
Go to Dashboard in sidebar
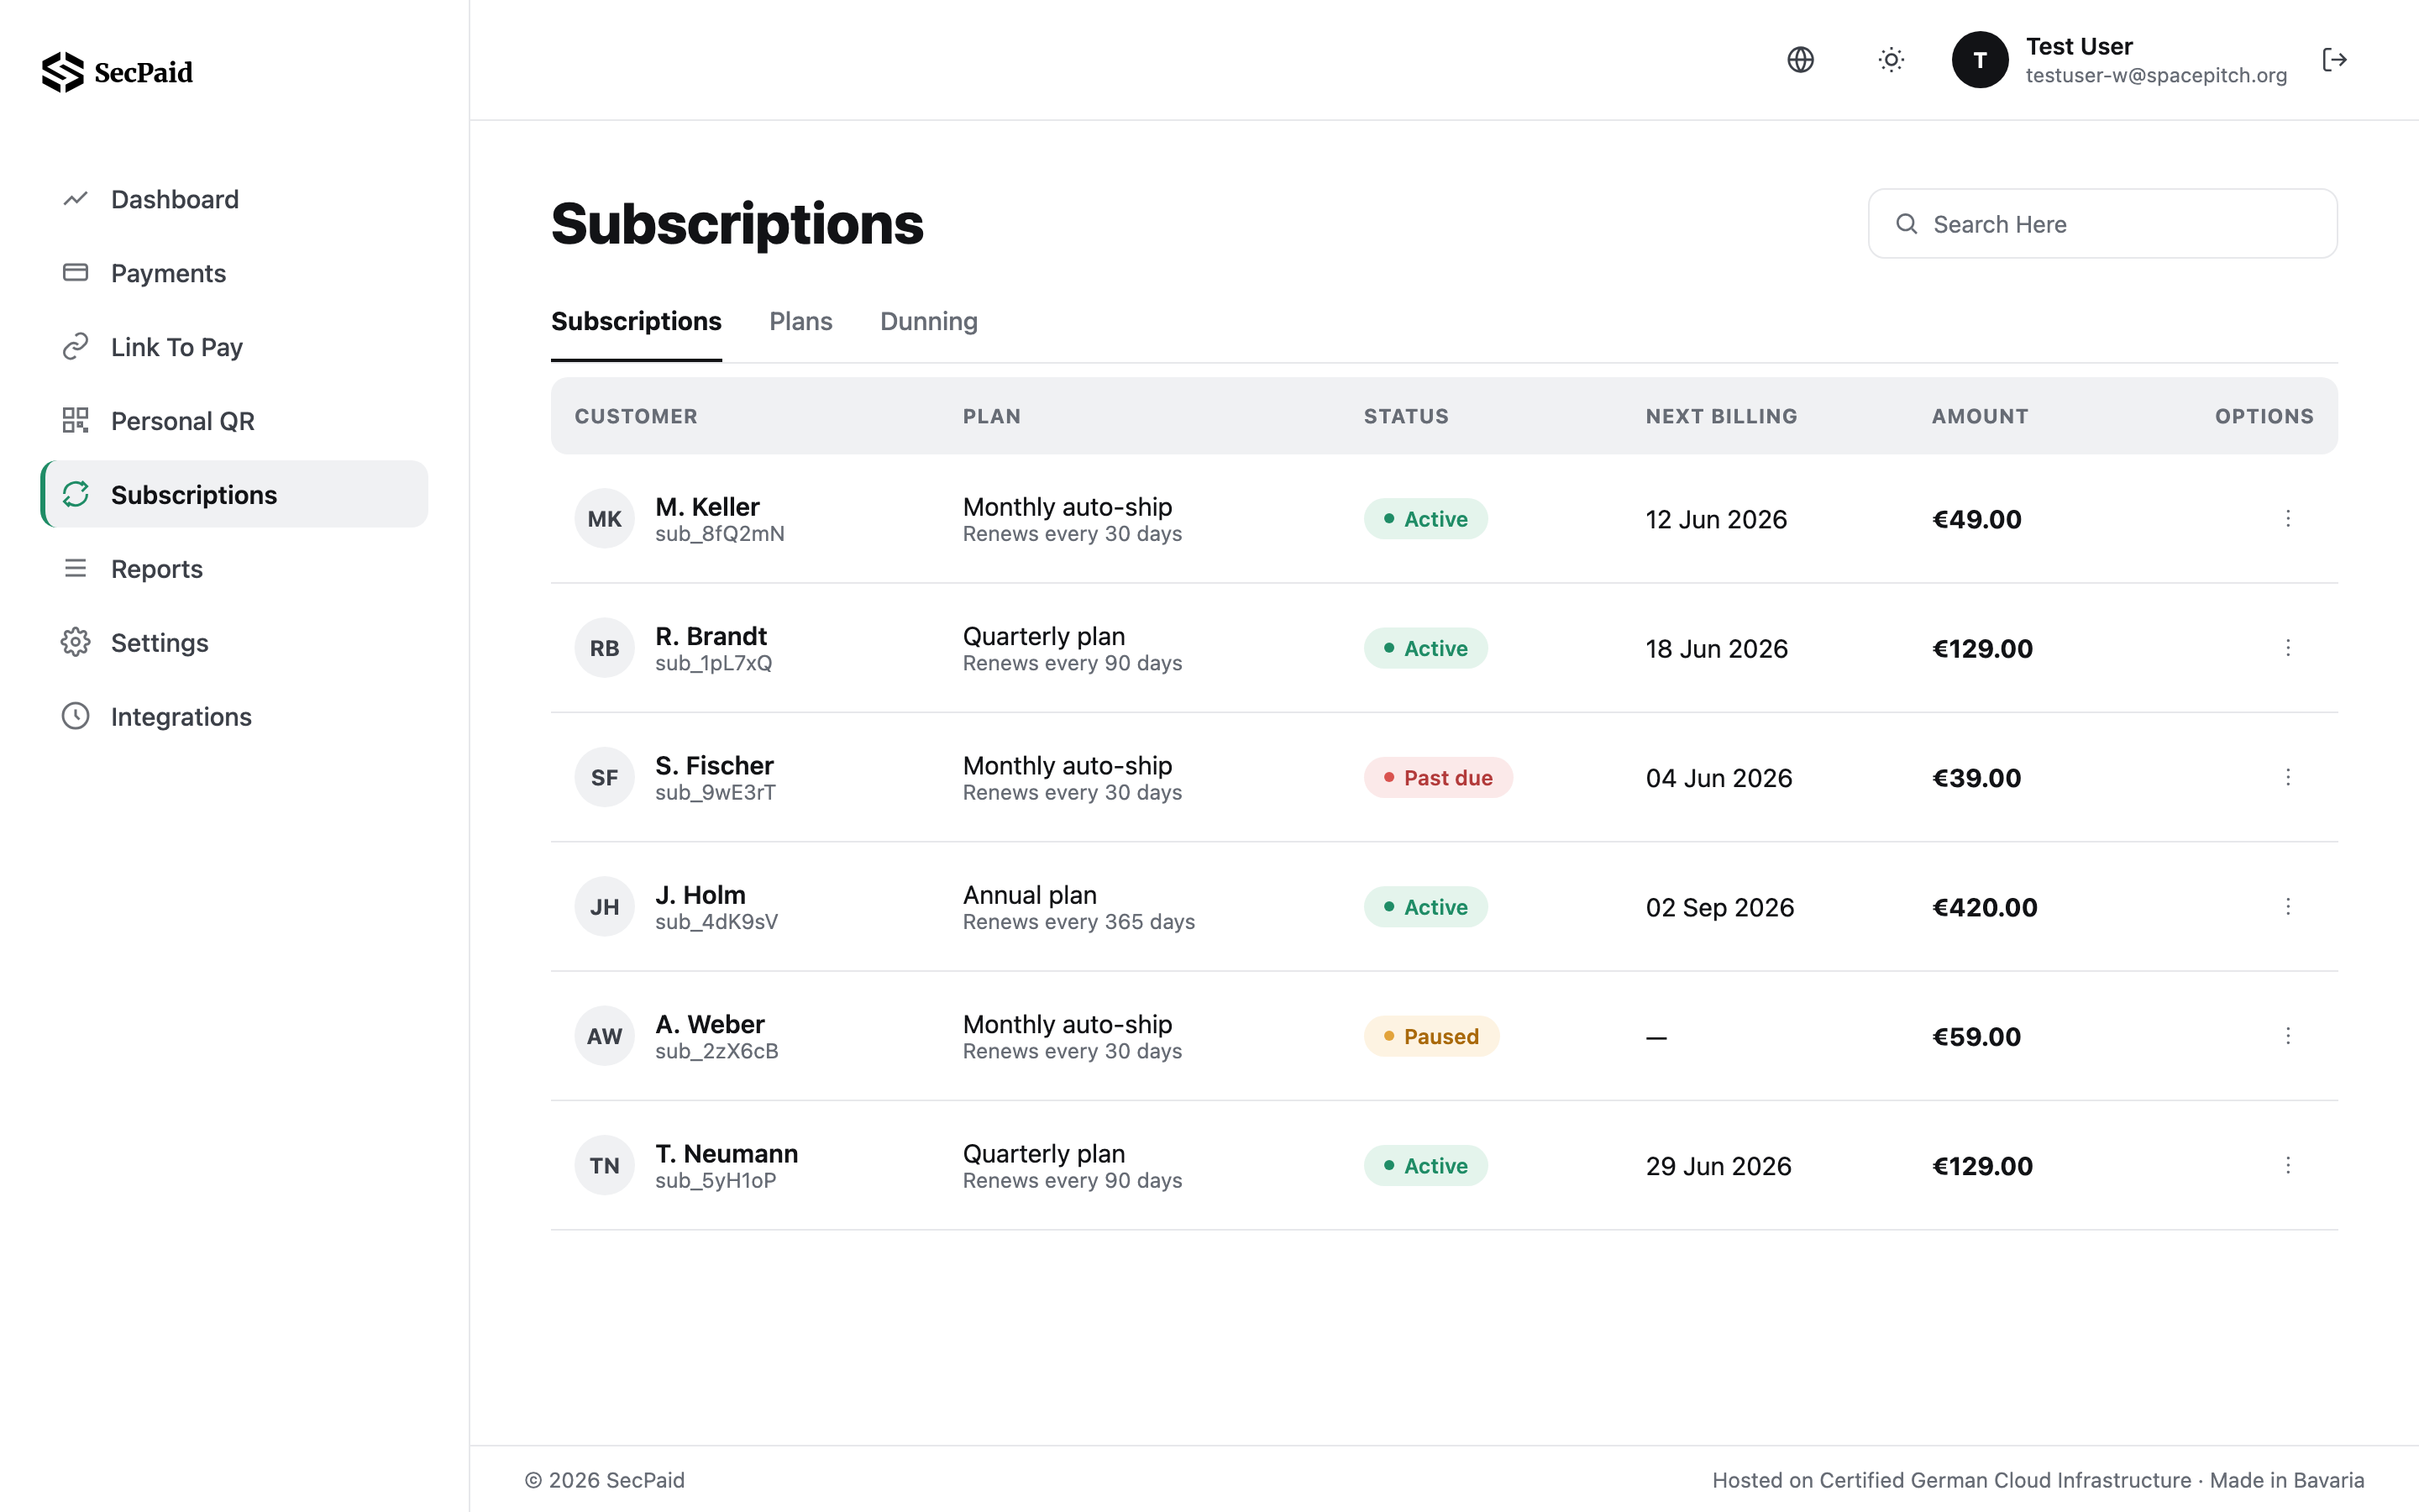pos(234,199)
